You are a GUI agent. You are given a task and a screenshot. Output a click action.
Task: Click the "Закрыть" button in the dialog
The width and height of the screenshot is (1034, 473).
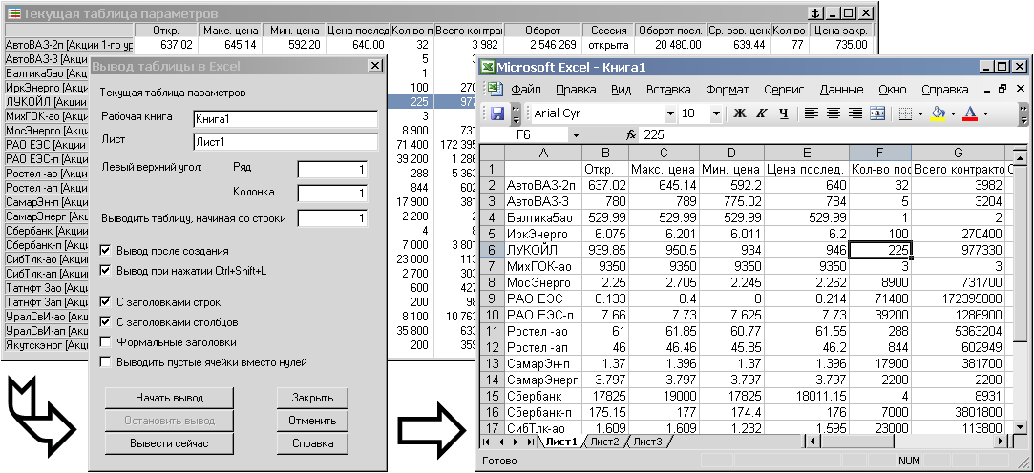coord(312,398)
